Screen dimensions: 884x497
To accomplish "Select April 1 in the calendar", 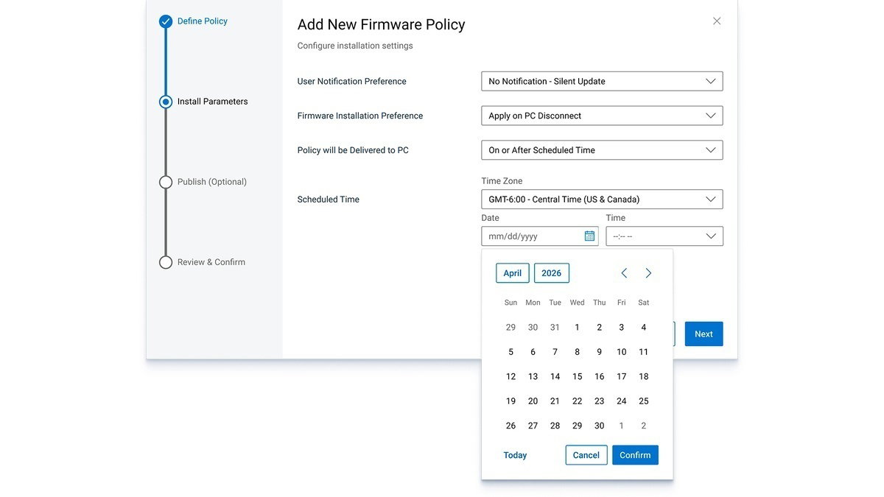I will pos(578,328).
